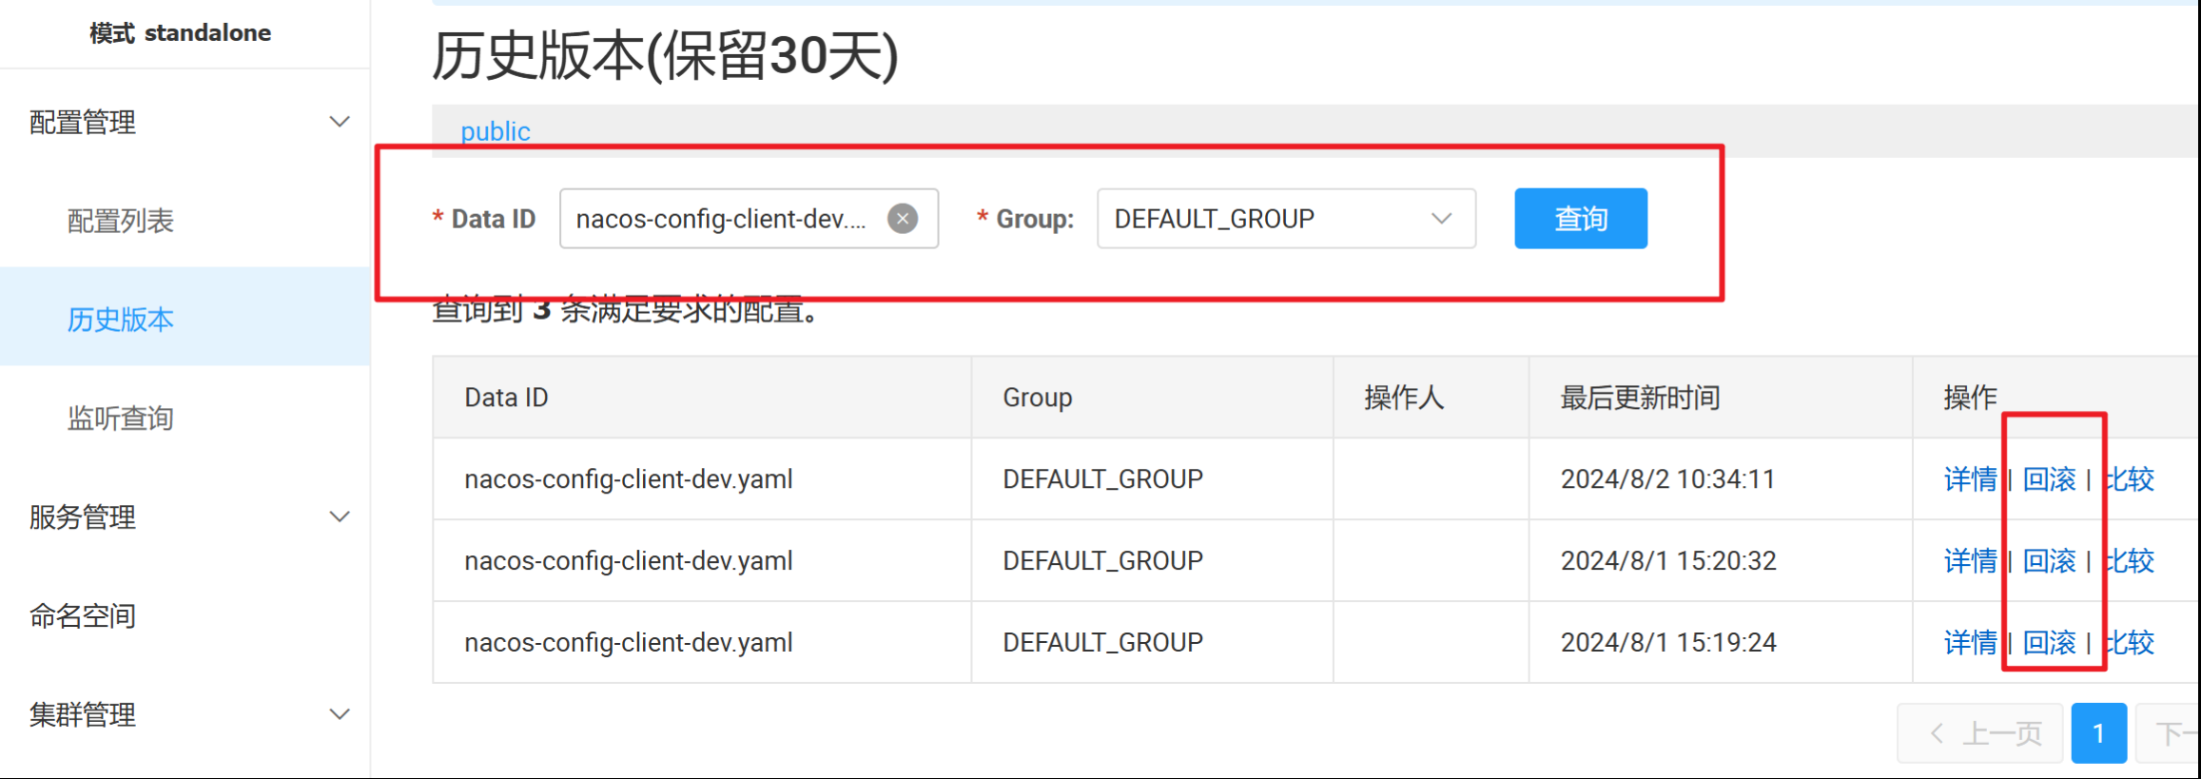Open 配置列表 in the sidebar
The image size is (2201, 779).
(x=121, y=221)
